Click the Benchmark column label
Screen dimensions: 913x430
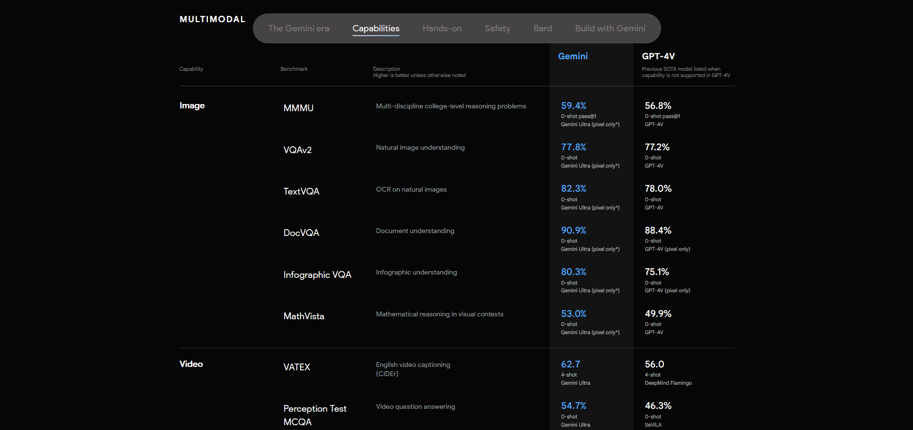tap(294, 69)
